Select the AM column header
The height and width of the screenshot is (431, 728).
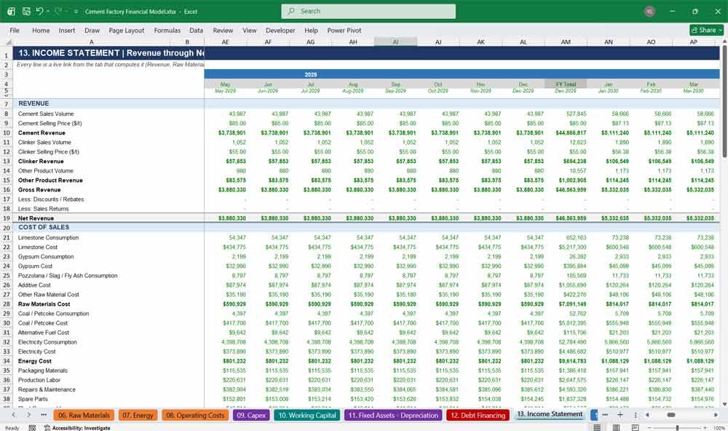[566, 41]
